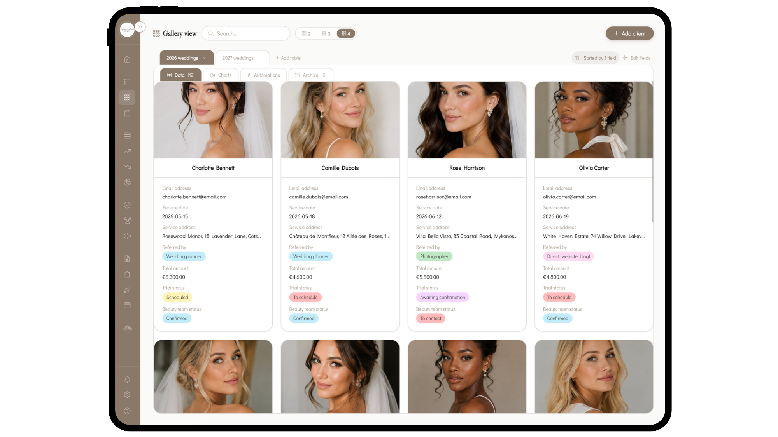Open Charlotte Bennett's photo
This screenshot has height=437, width=778.
coord(213,120)
